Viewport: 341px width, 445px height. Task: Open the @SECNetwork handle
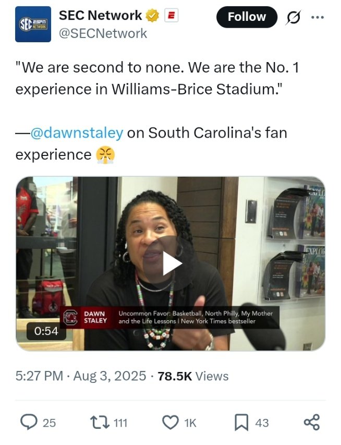[x=103, y=33]
